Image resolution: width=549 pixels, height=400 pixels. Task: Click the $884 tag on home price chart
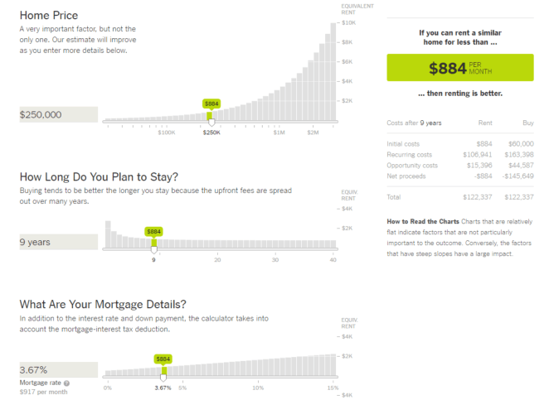tap(211, 104)
